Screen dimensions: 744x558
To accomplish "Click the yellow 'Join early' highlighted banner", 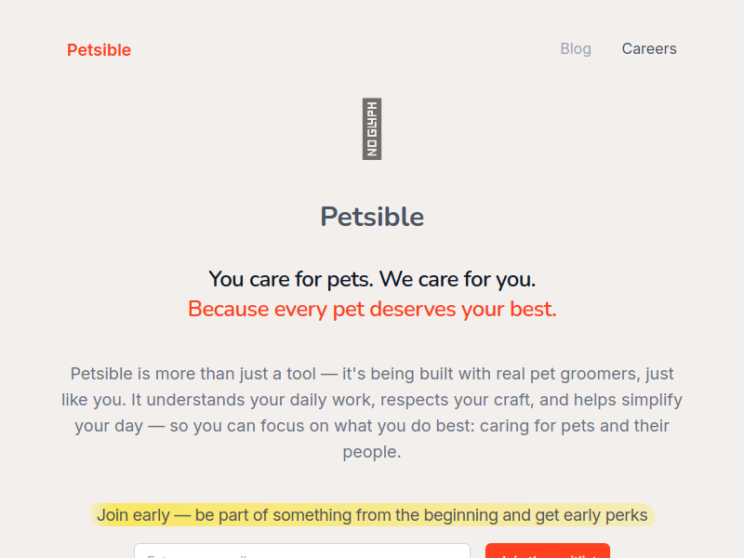I will tap(372, 515).
